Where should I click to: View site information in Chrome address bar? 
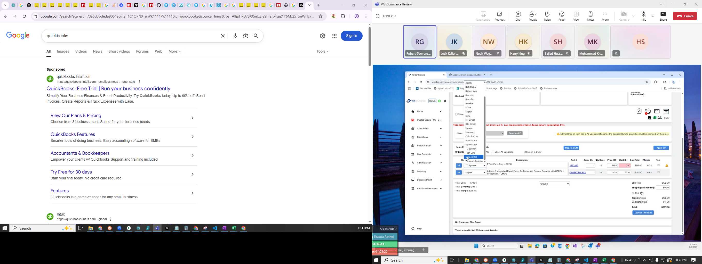point(35,16)
